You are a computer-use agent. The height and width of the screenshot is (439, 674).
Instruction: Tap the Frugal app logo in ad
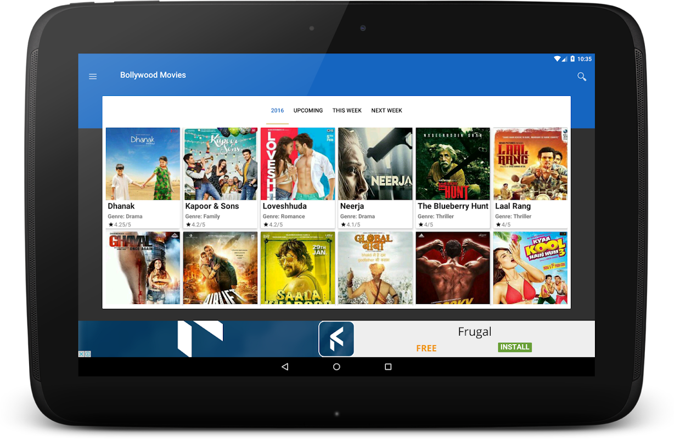coord(336,339)
